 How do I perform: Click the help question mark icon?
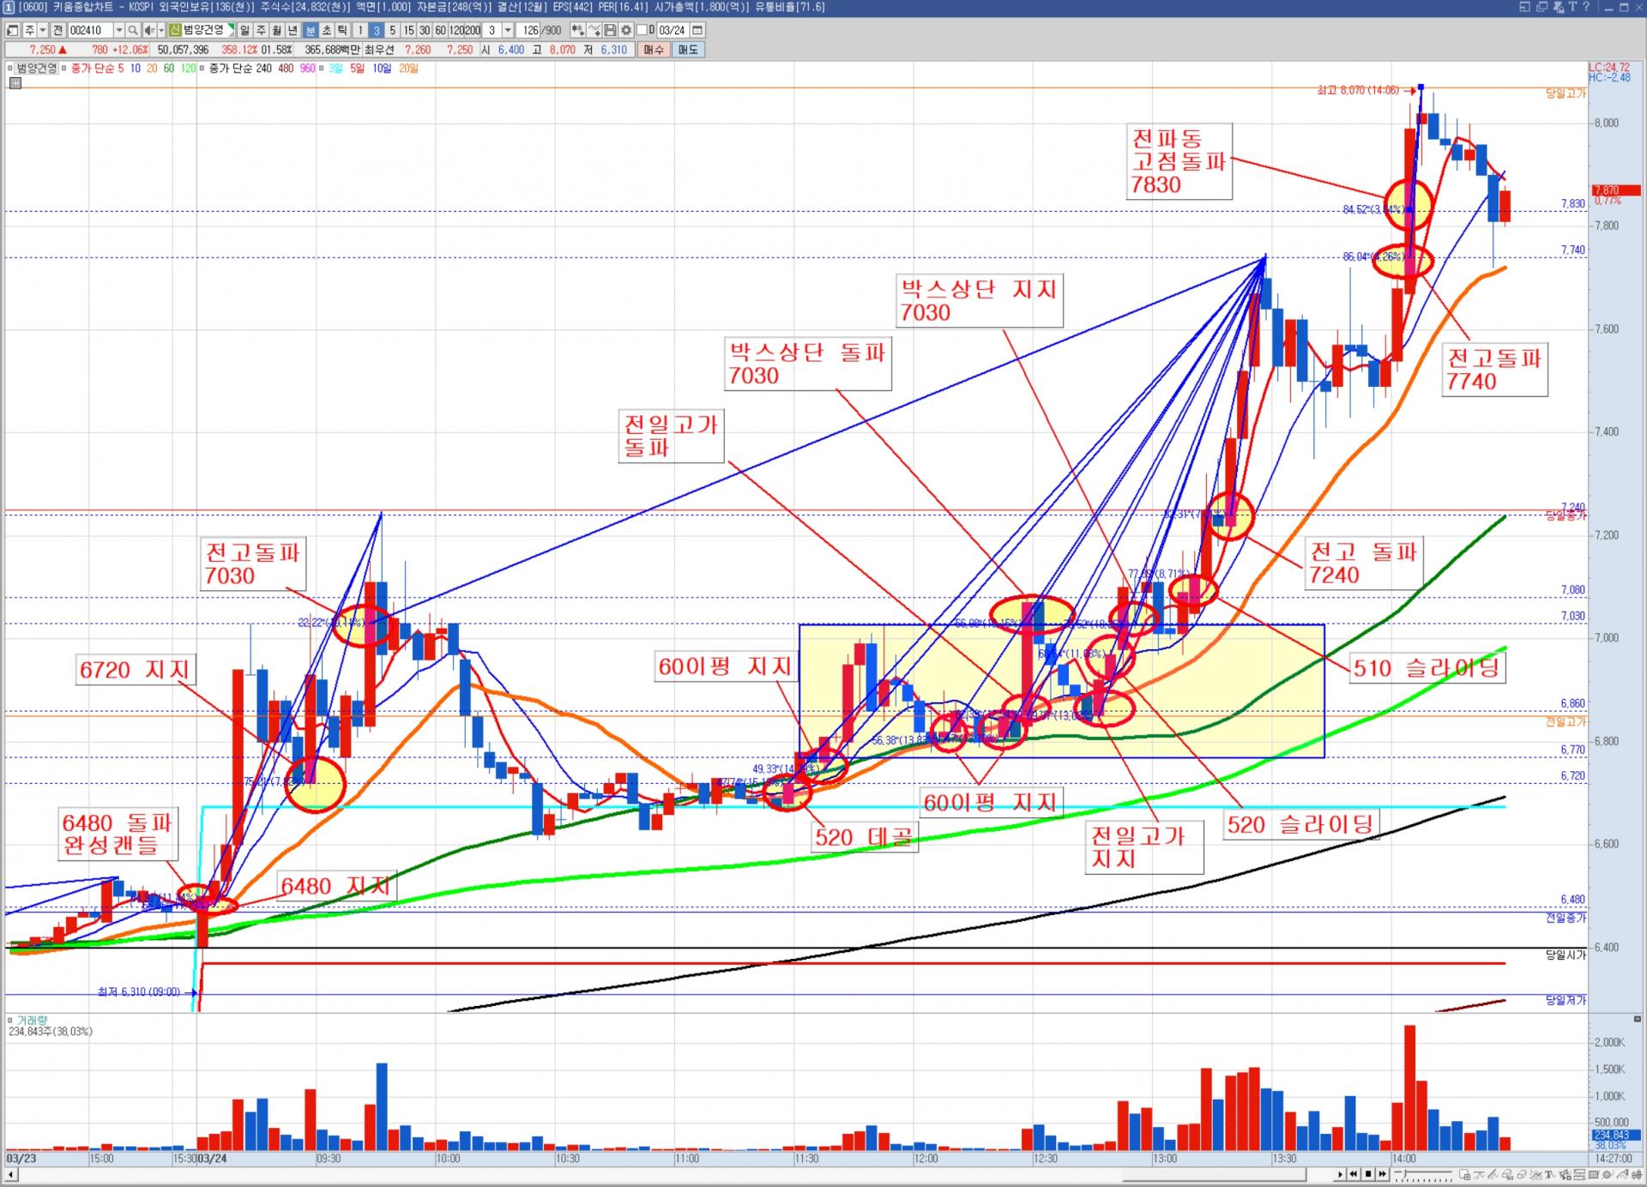(x=1586, y=7)
